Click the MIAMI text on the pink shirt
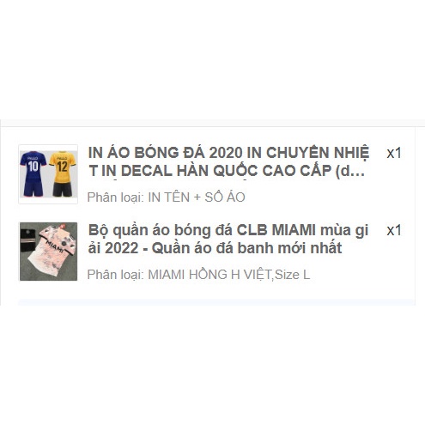The image size is (425, 425). [x=55, y=246]
